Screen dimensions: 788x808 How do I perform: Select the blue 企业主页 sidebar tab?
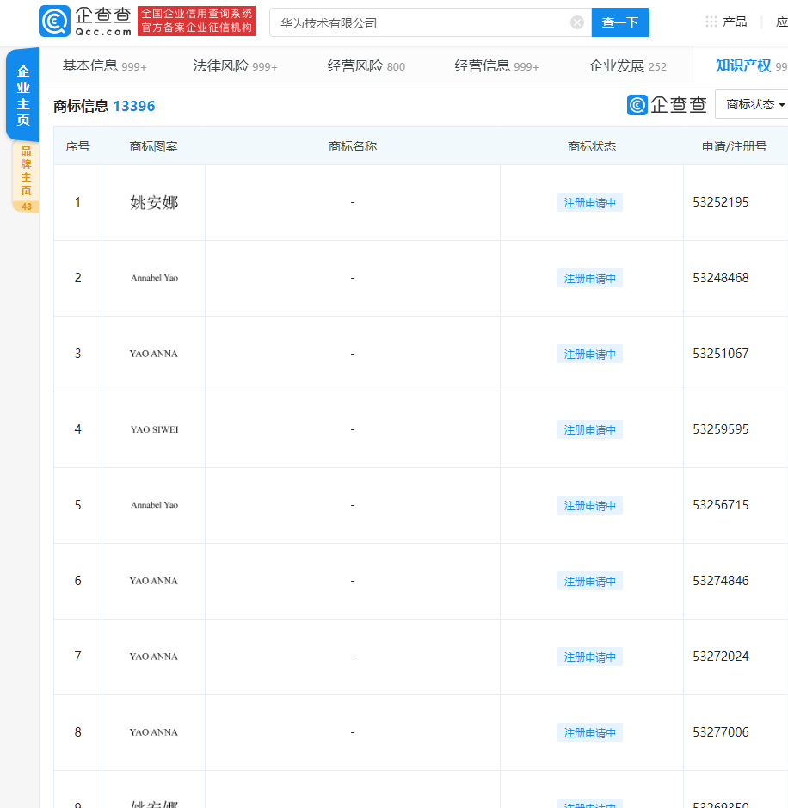tap(22, 93)
